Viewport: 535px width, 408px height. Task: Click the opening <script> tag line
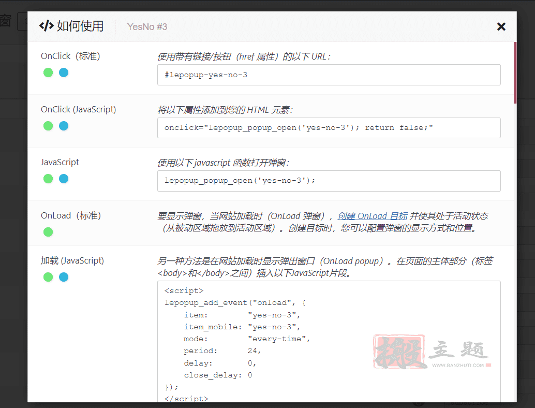[184, 291]
